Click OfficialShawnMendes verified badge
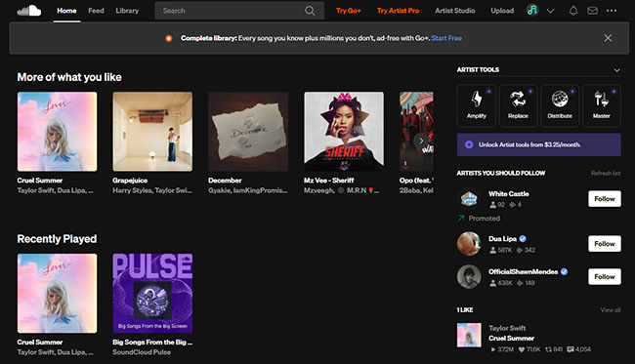 564,272
